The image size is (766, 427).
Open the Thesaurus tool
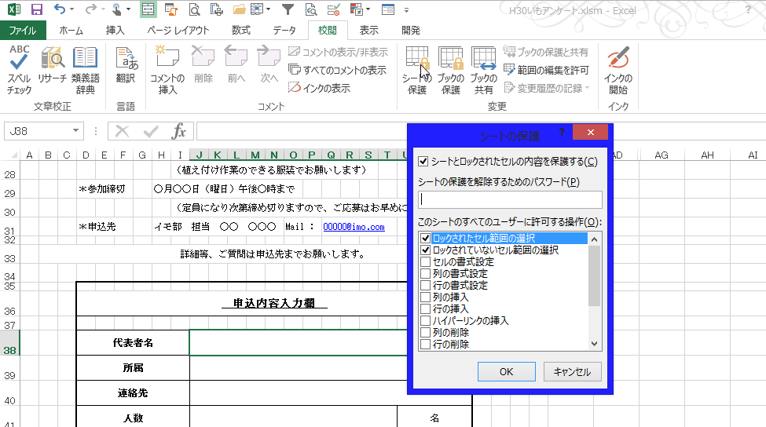[85, 69]
